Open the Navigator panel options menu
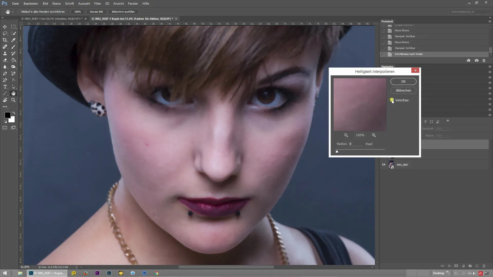This screenshot has width=493, height=277. click(490, 66)
